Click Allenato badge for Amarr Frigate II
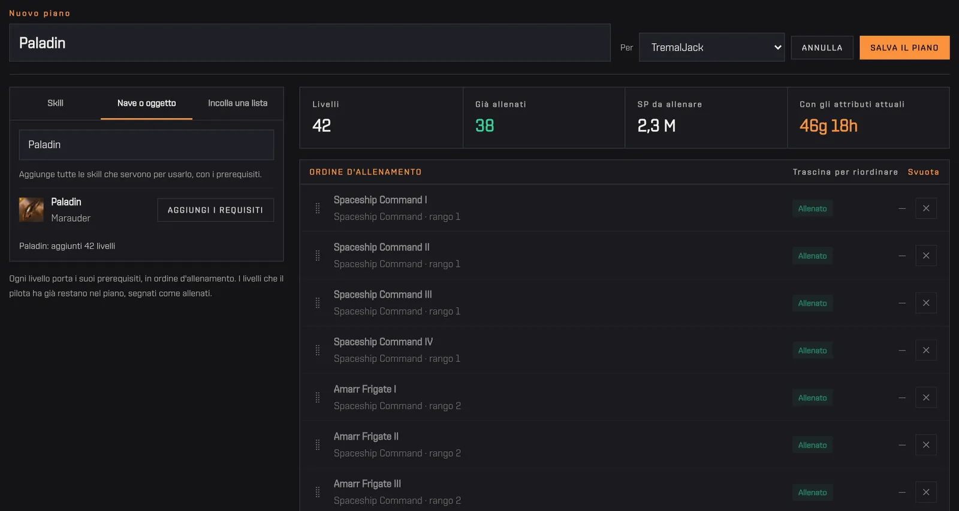 [x=812, y=445]
